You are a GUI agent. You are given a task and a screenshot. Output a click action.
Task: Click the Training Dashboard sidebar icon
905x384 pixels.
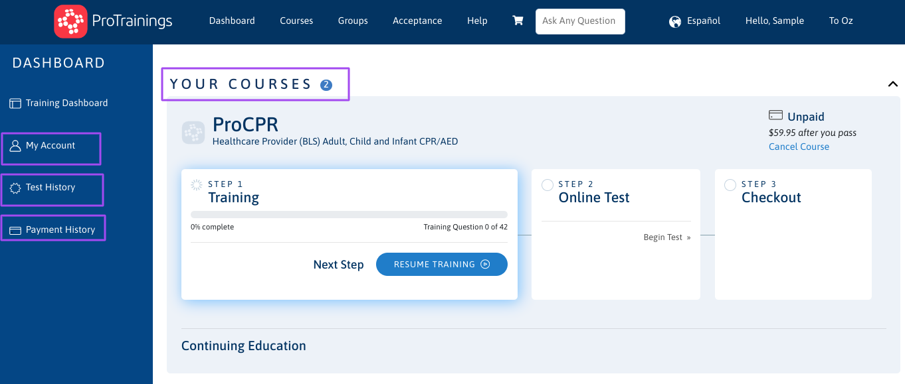[x=15, y=103]
